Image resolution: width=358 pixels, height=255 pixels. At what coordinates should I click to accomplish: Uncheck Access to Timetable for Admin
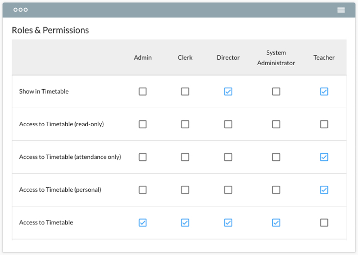143,222
